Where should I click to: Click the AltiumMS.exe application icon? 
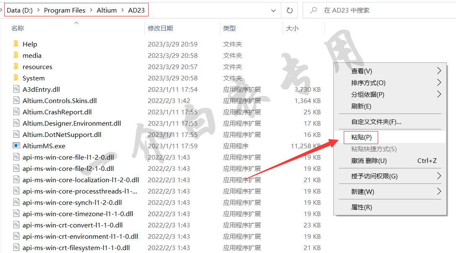16,146
